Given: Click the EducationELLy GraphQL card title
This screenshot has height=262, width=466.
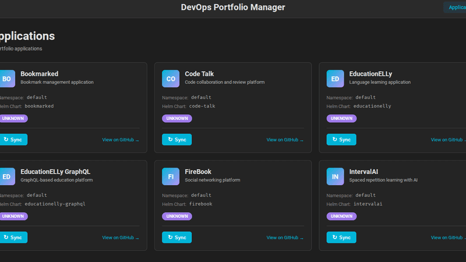Looking at the screenshot, I should tap(55, 172).
